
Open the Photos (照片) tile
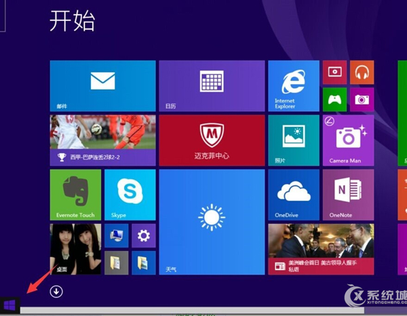(294, 140)
